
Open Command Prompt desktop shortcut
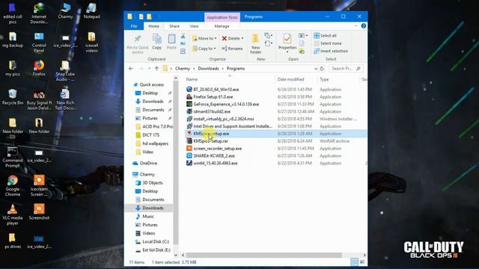coord(13,157)
